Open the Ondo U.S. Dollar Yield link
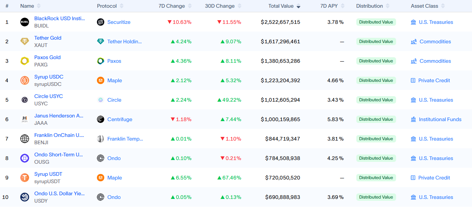This screenshot has width=472, height=207. 59,193
